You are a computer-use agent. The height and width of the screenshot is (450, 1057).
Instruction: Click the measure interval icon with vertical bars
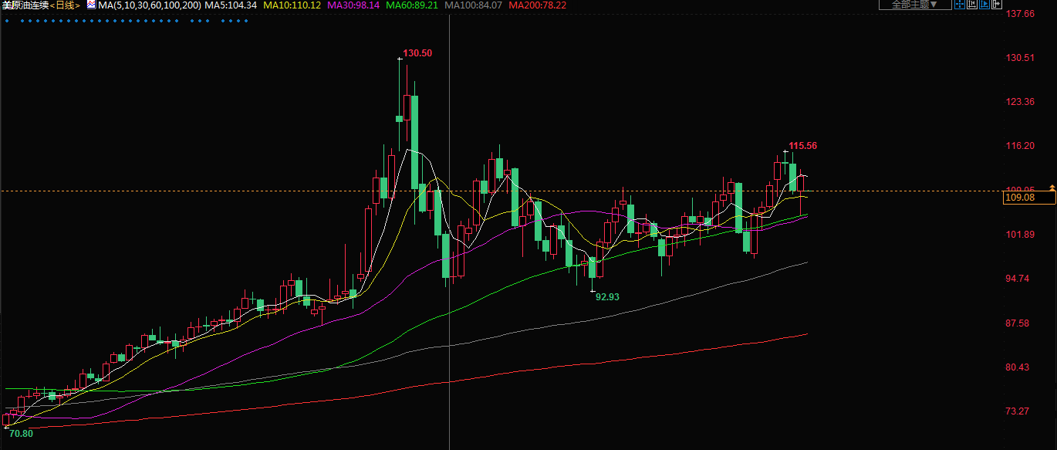point(972,5)
